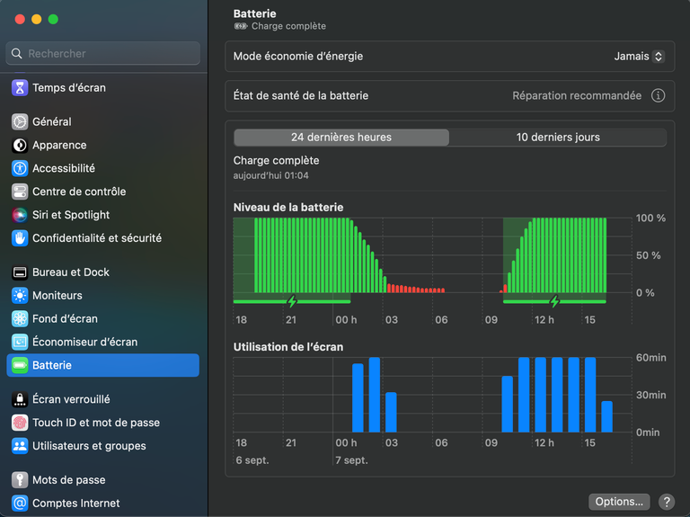Click the Siri et Spotlight icon

pos(20,215)
